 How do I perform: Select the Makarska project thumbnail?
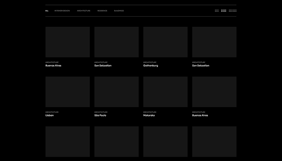tap(165, 92)
